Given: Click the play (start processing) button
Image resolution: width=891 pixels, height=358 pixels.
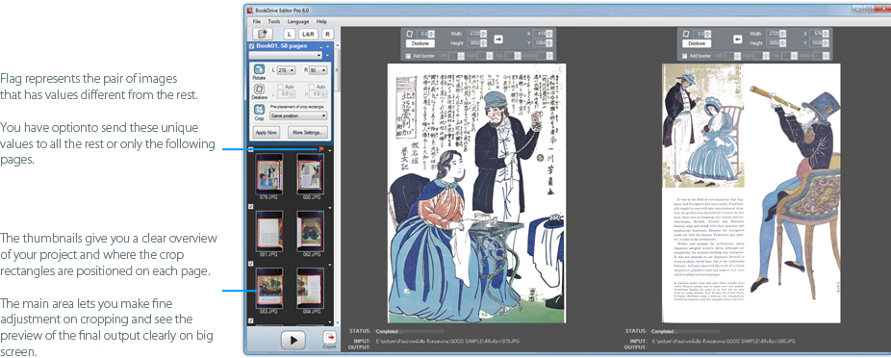Looking at the screenshot, I should (x=293, y=340).
